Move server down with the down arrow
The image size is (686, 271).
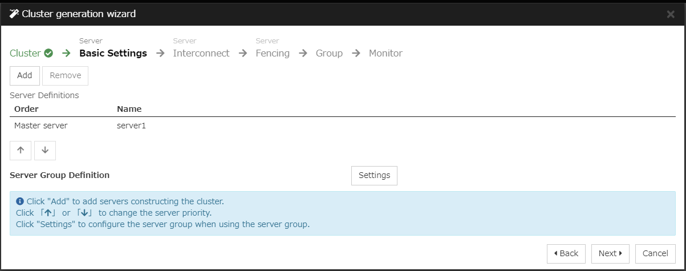click(x=45, y=151)
